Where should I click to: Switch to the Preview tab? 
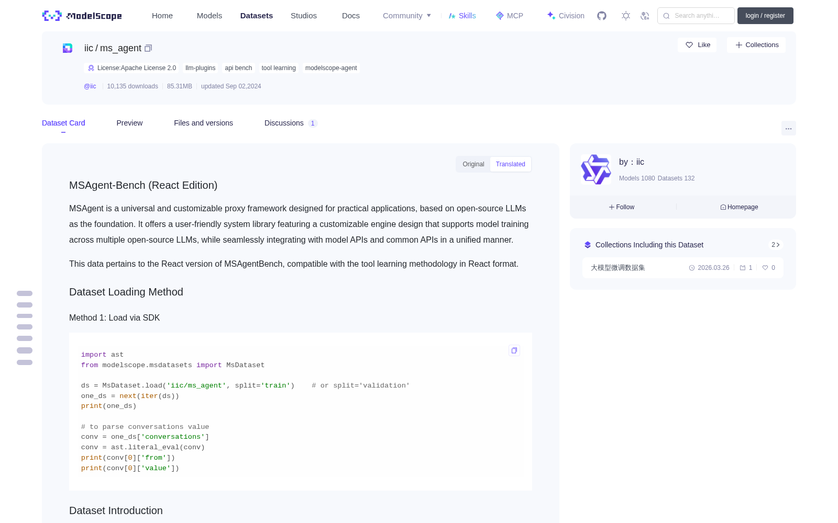(129, 123)
